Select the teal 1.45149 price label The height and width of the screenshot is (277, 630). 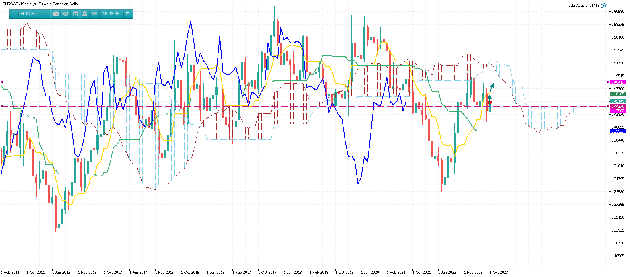click(618, 101)
